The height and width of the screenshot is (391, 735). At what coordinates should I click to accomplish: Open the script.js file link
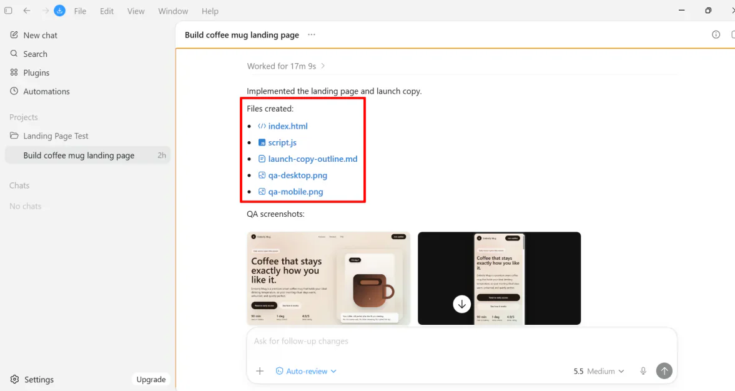pyautogui.click(x=282, y=142)
